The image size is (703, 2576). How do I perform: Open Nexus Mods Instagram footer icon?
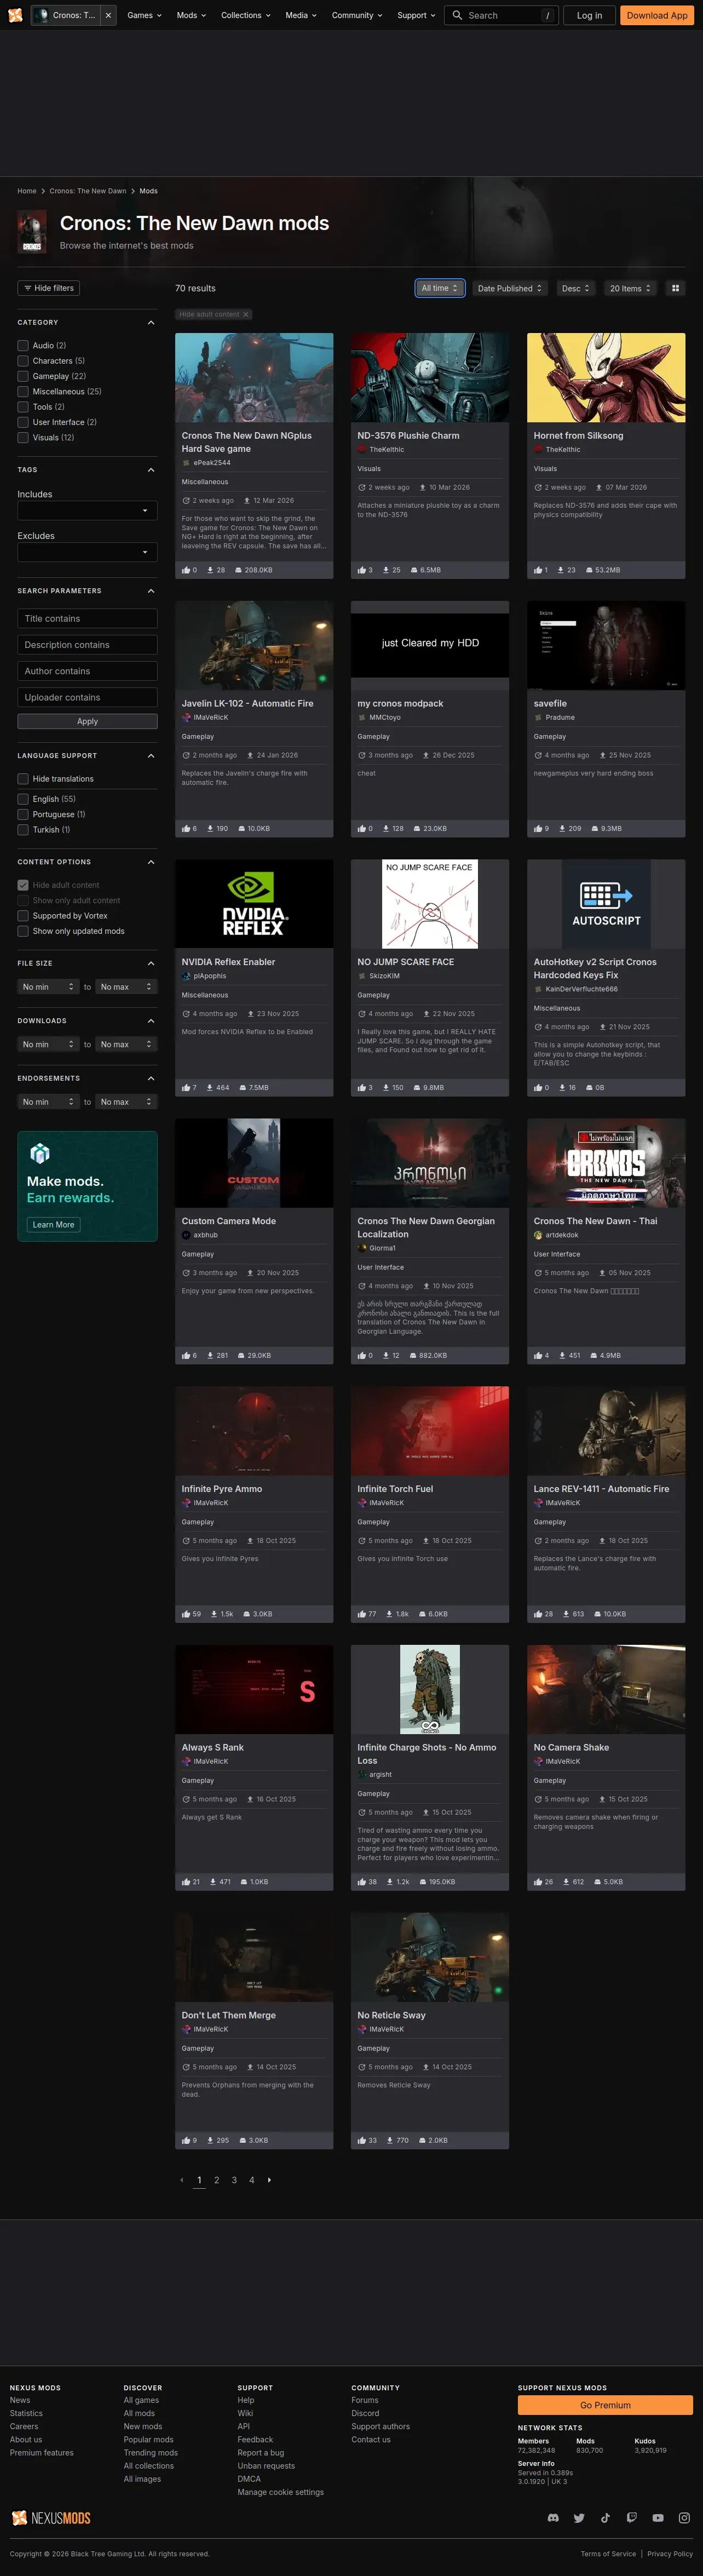[x=684, y=2518]
